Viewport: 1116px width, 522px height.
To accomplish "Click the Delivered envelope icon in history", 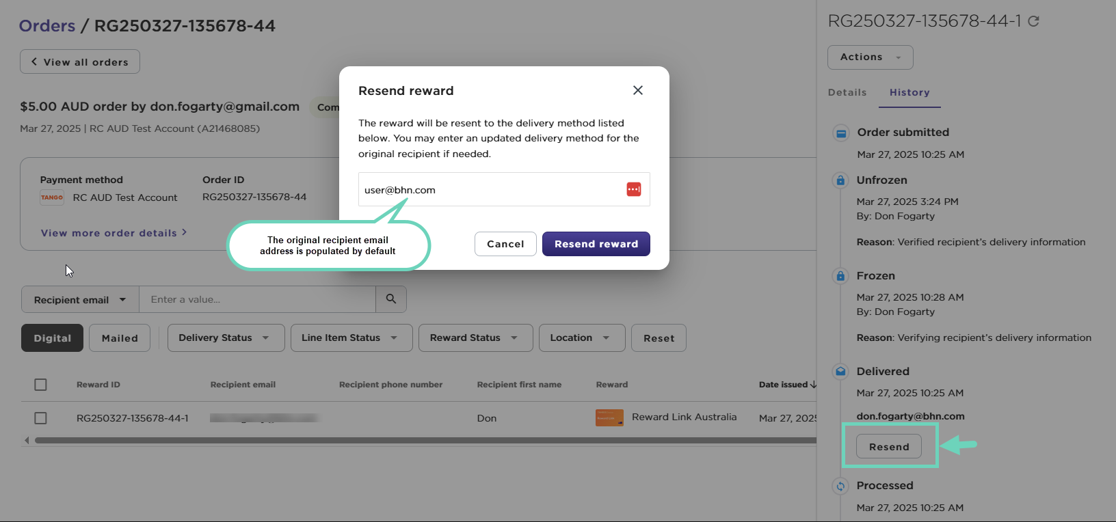I will 840,372.
